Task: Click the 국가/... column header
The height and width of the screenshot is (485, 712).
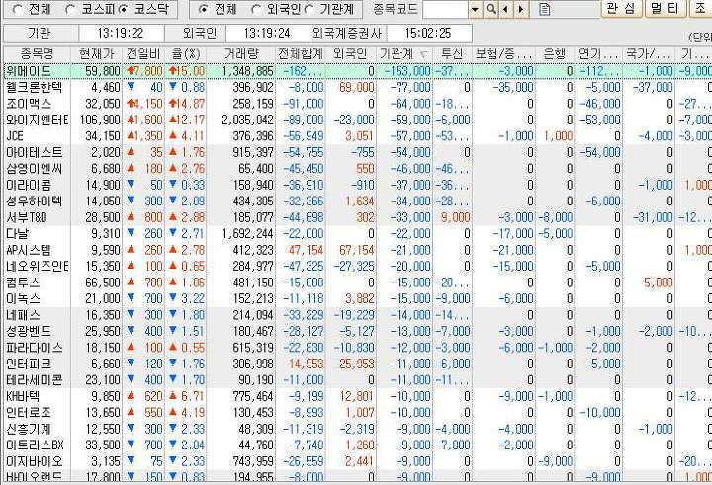Action: tap(649, 54)
